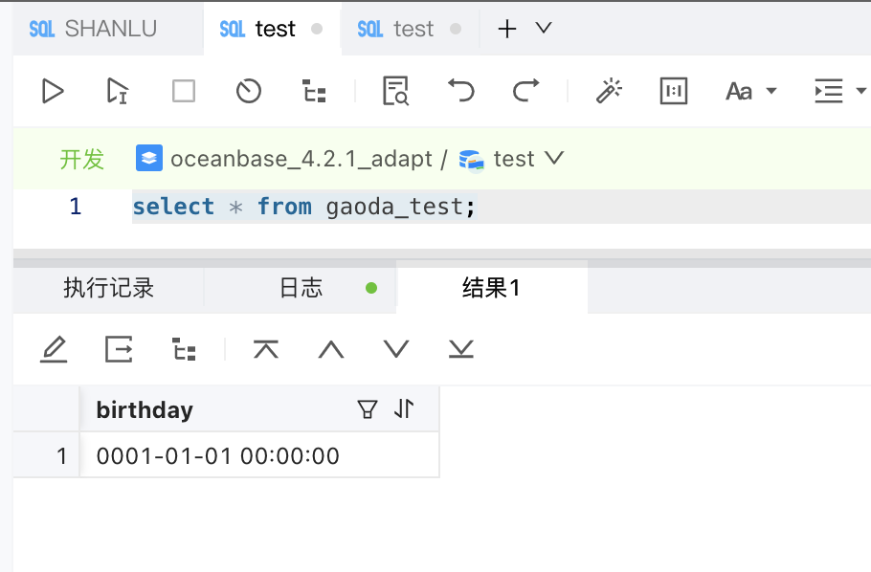Jump to the last row of results
The width and height of the screenshot is (871, 572).
click(x=460, y=348)
